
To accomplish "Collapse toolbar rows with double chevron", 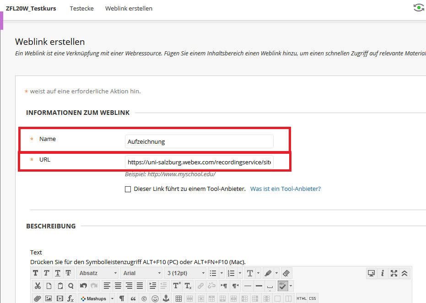I will (x=404, y=273).
